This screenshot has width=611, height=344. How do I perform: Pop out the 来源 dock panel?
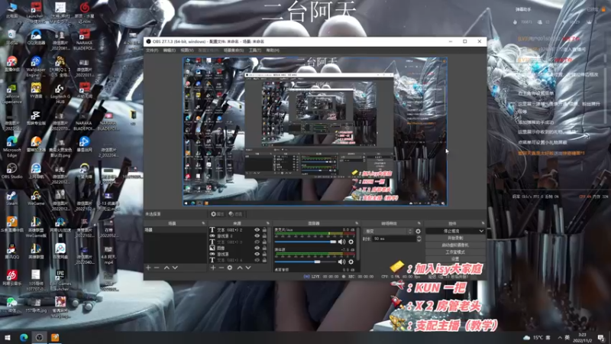point(268,223)
